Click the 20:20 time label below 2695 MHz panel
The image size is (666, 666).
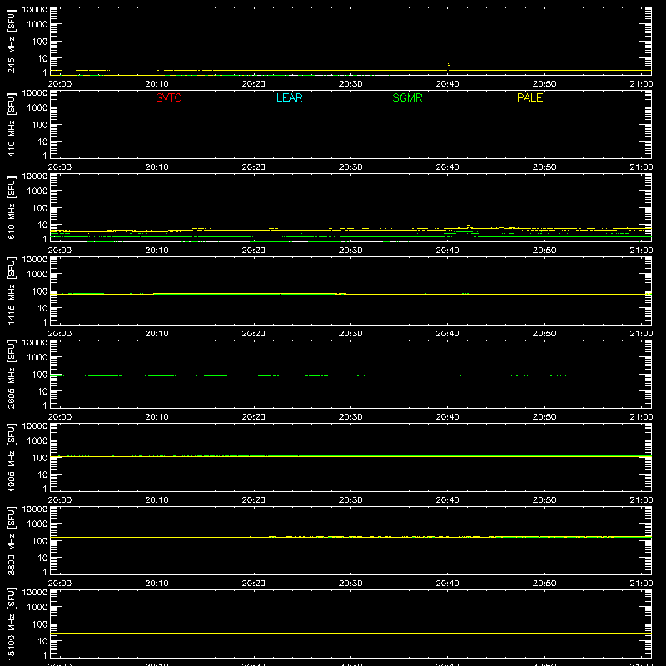tap(254, 417)
